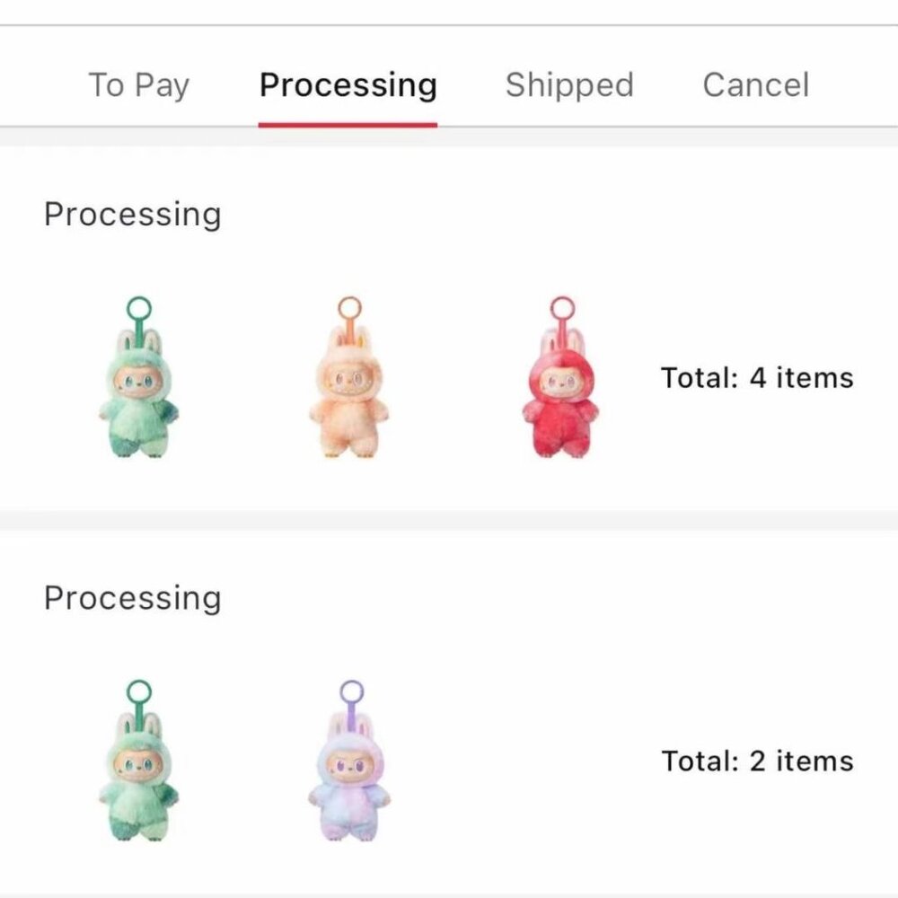The height and width of the screenshot is (898, 898).
Task: Click the "Total: 4 items" label
Action: 757,378
